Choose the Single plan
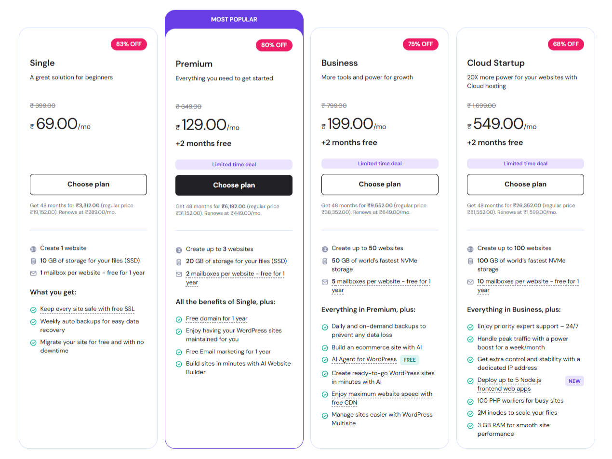 pyautogui.click(x=88, y=184)
